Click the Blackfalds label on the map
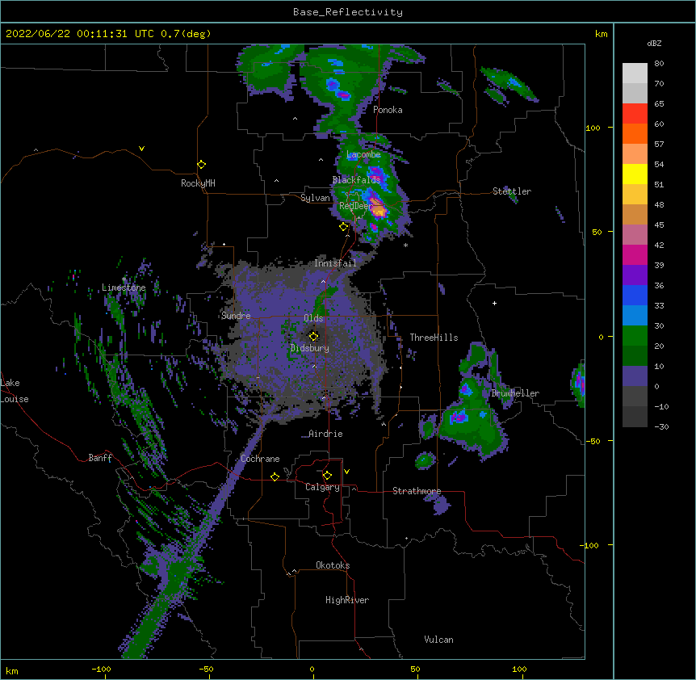This screenshot has width=696, height=680. click(x=356, y=180)
